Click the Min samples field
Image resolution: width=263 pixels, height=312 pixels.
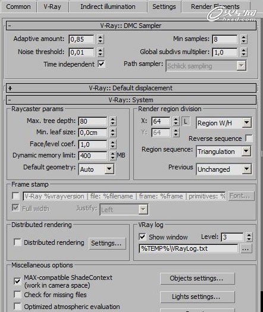pyautogui.click(x=225, y=39)
